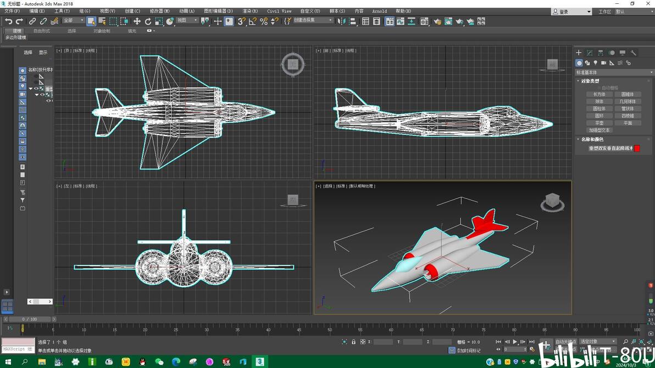Choose Rectangular Selection Region tool
The width and height of the screenshot is (655, 368).
point(113,21)
